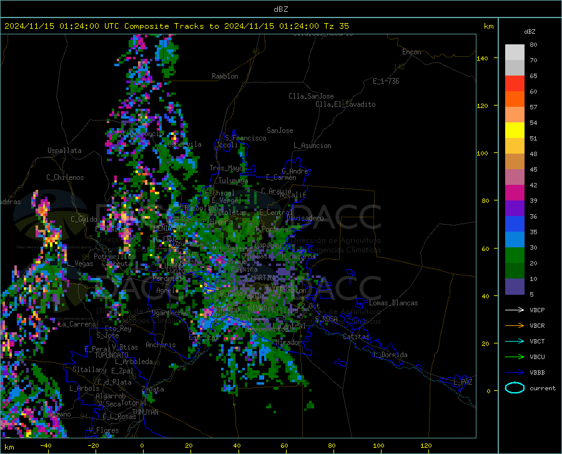This screenshot has width=562, height=454.
Task: Click the Agrelo map label
Action: click(x=165, y=290)
